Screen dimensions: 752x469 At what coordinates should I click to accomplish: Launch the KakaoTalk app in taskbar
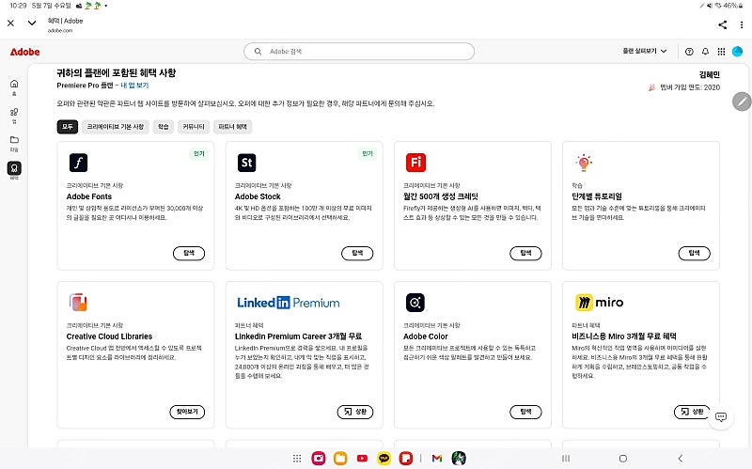(x=384, y=459)
